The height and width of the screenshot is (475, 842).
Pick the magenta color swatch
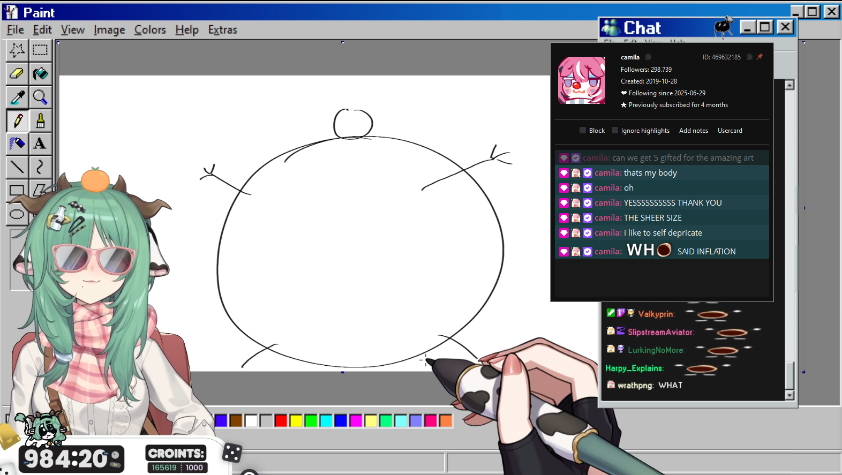pos(356,421)
